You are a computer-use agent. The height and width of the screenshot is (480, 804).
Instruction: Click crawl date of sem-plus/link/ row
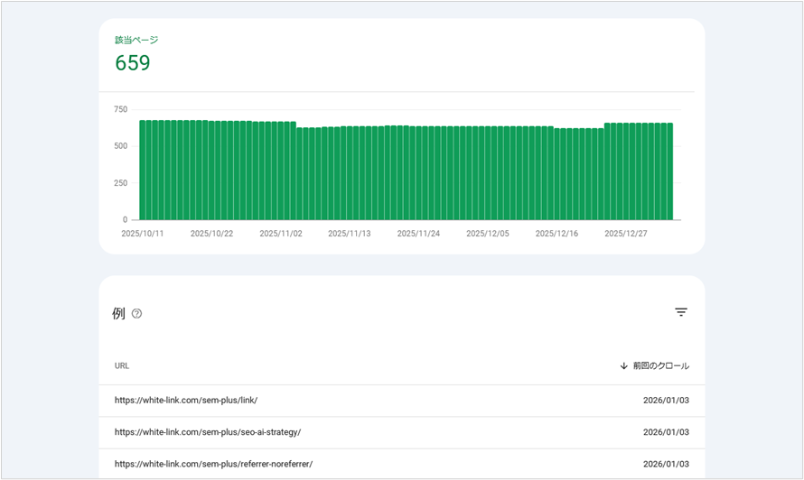(666, 401)
